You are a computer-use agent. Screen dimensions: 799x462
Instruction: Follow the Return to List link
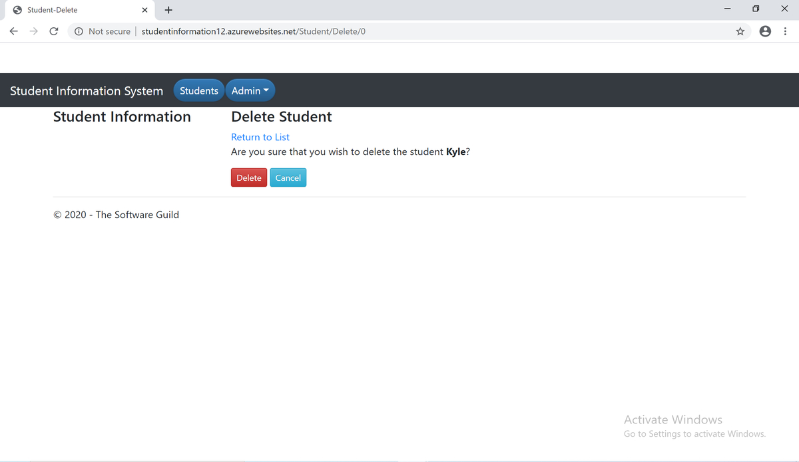pyautogui.click(x=260, y=137)
